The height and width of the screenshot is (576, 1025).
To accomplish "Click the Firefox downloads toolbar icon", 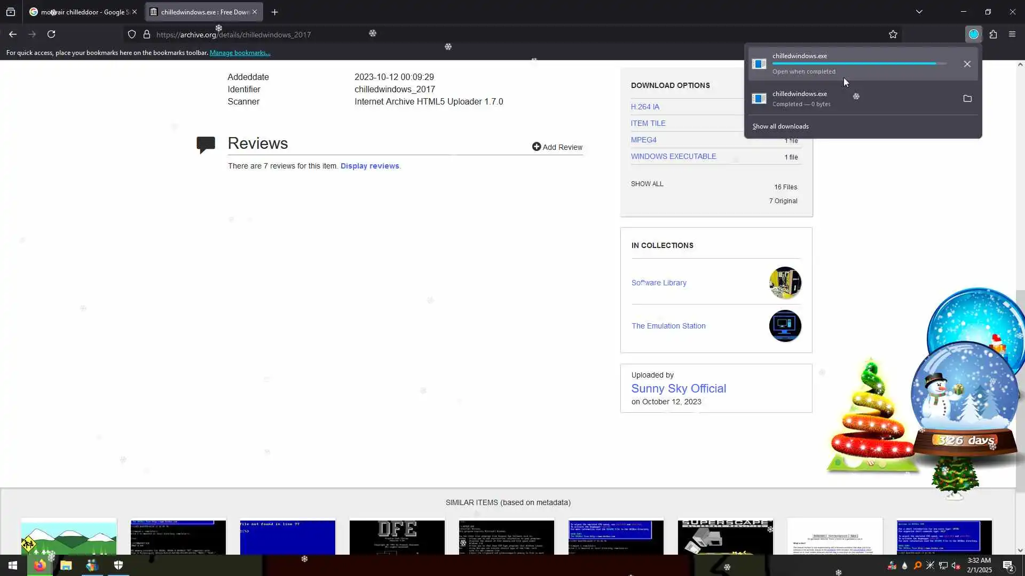I will (x=973, y=34).
